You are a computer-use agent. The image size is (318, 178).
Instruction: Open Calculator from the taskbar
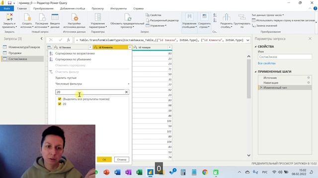click(x=183, y=172)
